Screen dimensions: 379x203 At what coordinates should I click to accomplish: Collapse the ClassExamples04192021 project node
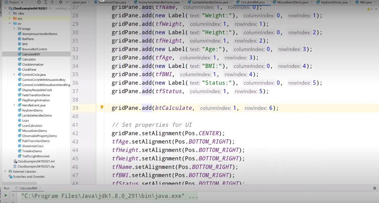coord(6,8)
